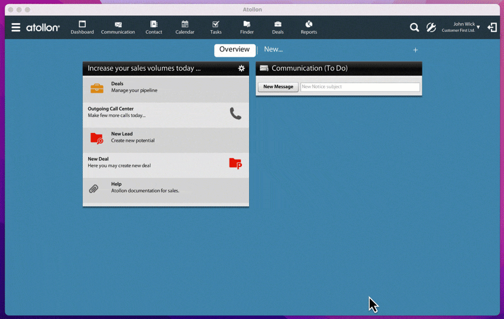
Task: Open the Finder module
Action: coord(247,27)
